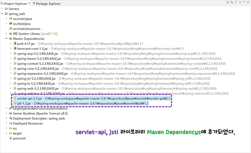The width and height of the screenshot is (251, 153).
Task: Open the Filter funnel icon
Action: [236, 3]
